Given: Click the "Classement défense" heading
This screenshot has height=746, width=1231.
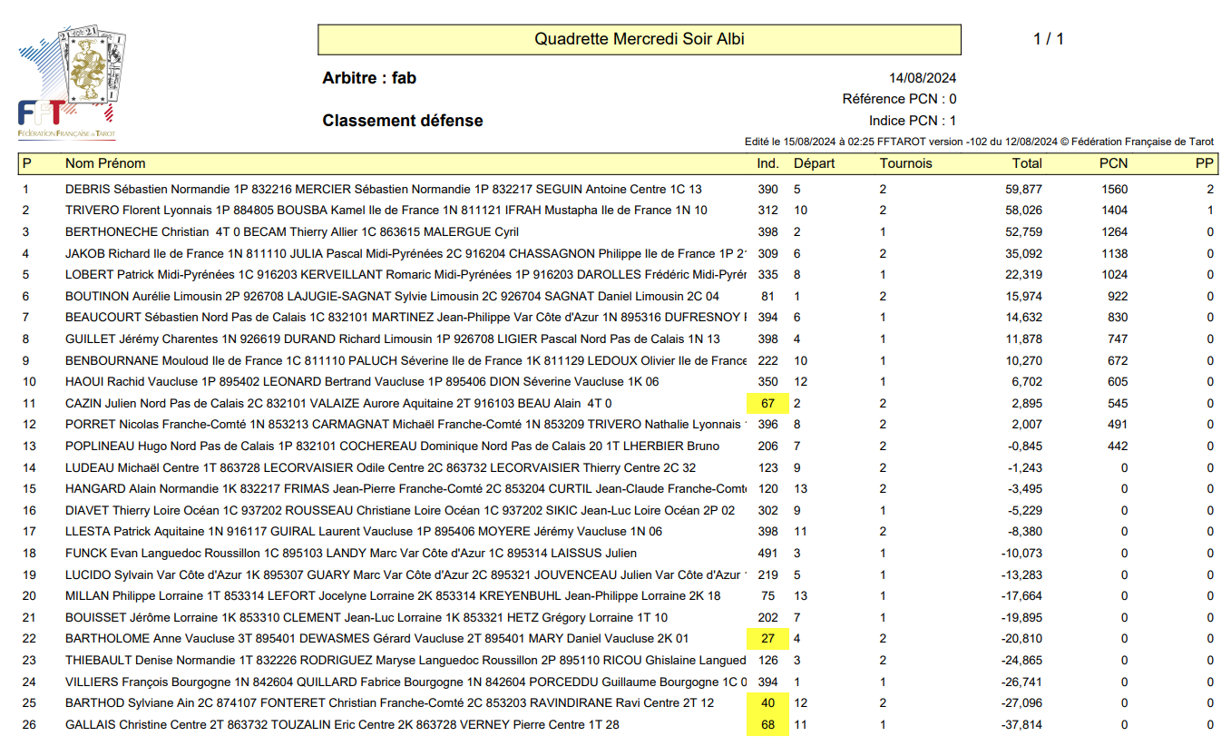Looking at the screenshot, I should pos(403,121).
